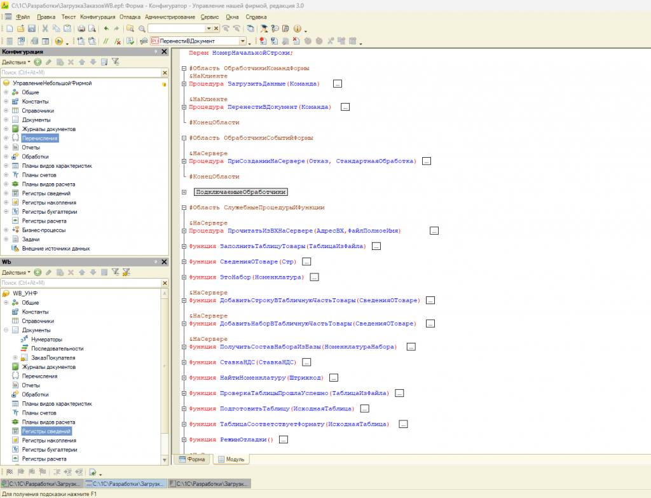Click increase indent icon in bottom toolbar
The image size is (651, 498).
coord(67,472)
